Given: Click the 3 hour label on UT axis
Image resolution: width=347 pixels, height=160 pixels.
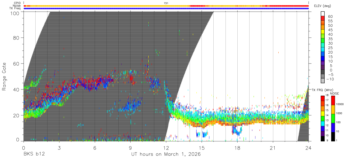Looking at the screenshot, I should [59, 148].
